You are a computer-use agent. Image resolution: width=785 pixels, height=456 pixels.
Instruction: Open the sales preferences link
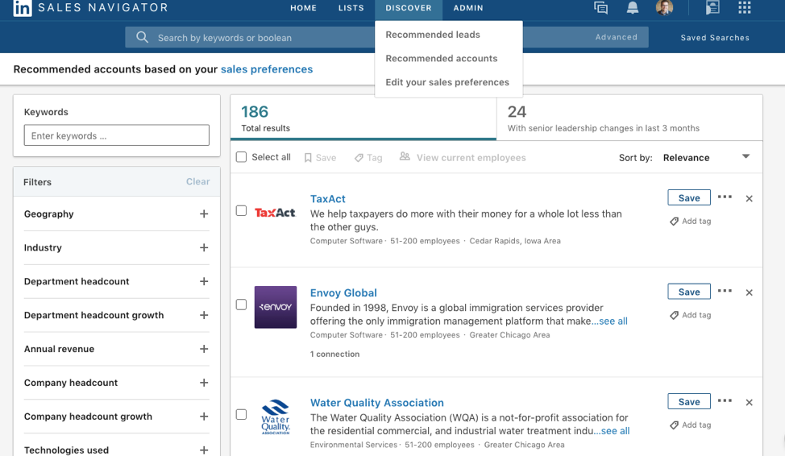267,69
